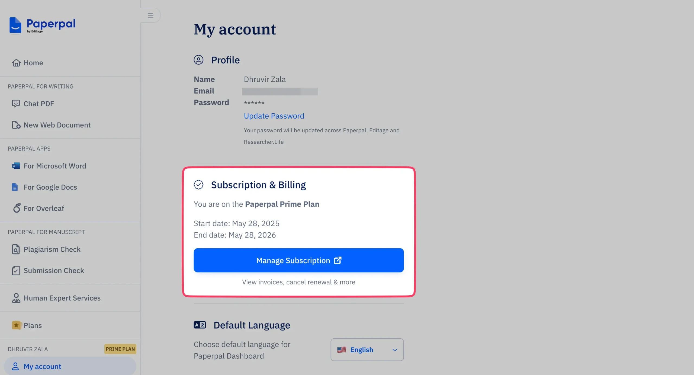Select My account in sidebar
Viewport: 694px width, 375px height.
70,366
